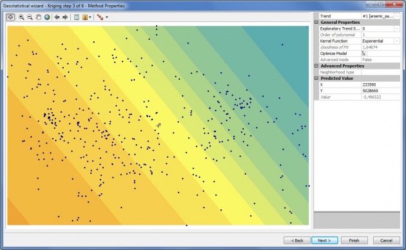Click the show layers page icon
Screen dimensions: 406x250
click(77, 17)
